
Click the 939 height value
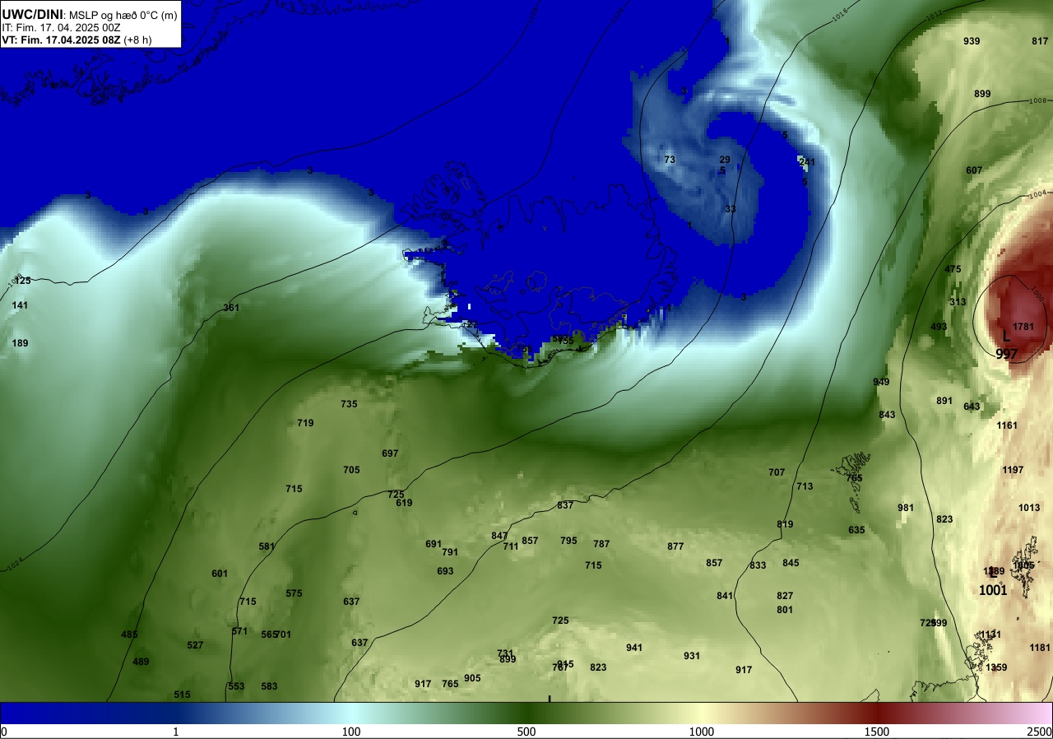click(x=972, y=41)
